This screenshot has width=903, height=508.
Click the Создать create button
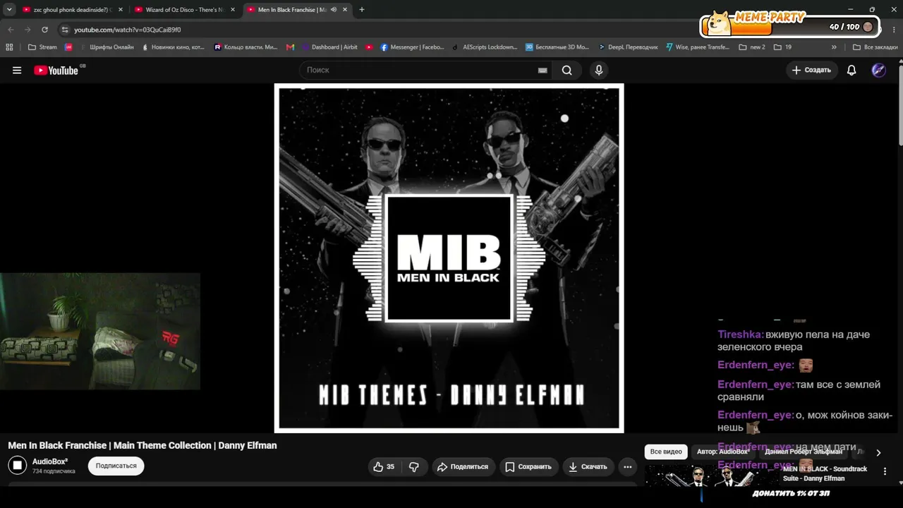click(811, 70)
